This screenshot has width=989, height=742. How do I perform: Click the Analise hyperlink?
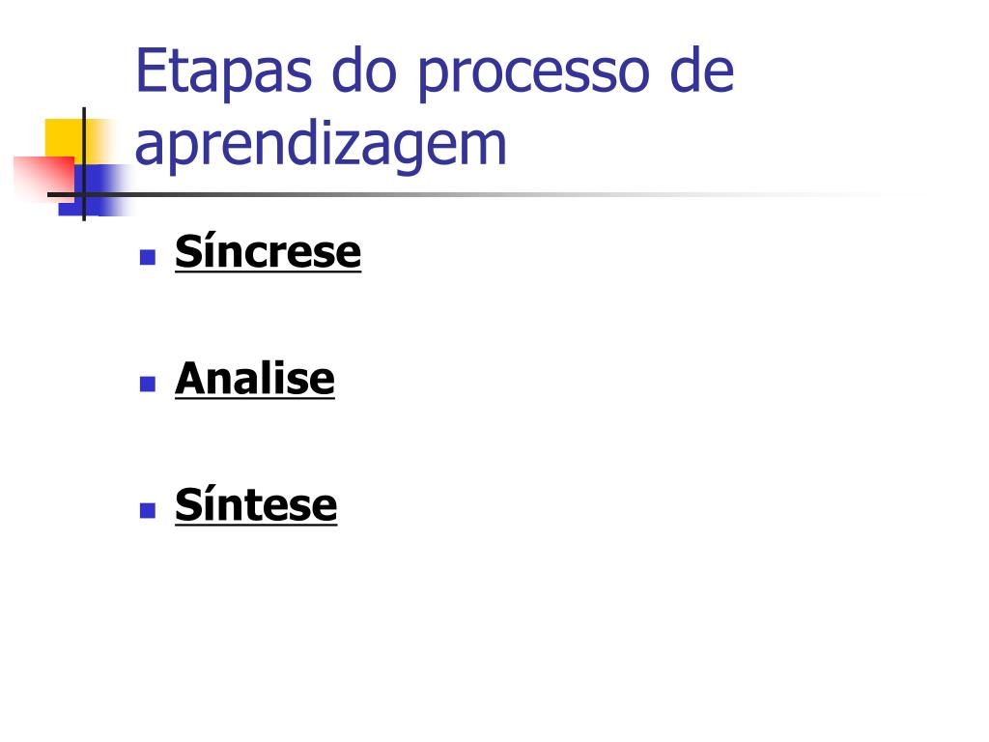(254, 379)
